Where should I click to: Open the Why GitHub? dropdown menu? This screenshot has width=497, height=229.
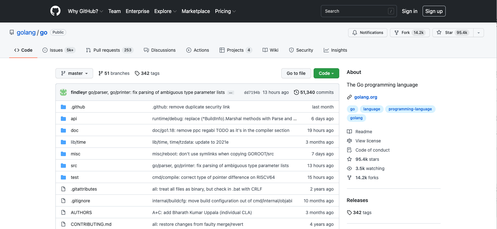[x=86, y=11]
